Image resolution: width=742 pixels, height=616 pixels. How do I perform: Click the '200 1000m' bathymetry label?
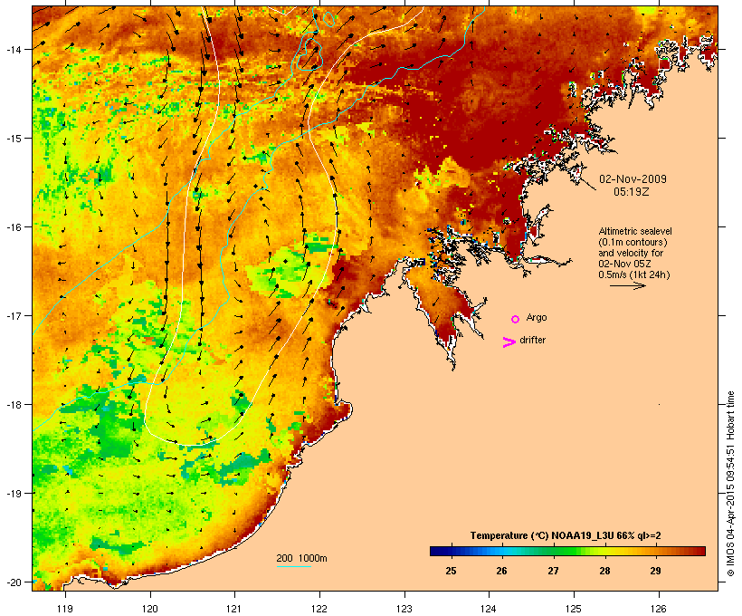[x=301, y=558]
